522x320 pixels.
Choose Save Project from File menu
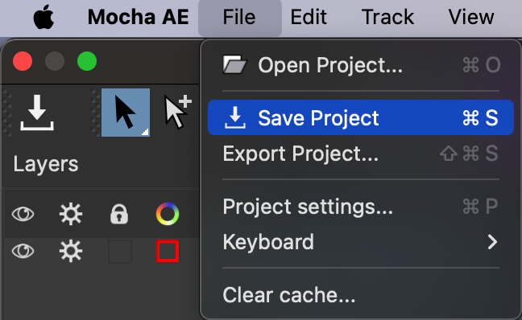pyautogui.click(x=361, y=117)
